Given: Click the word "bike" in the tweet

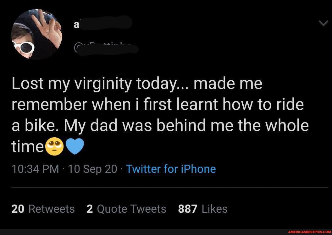Looking at the screenshot, I should click(41, 125).
